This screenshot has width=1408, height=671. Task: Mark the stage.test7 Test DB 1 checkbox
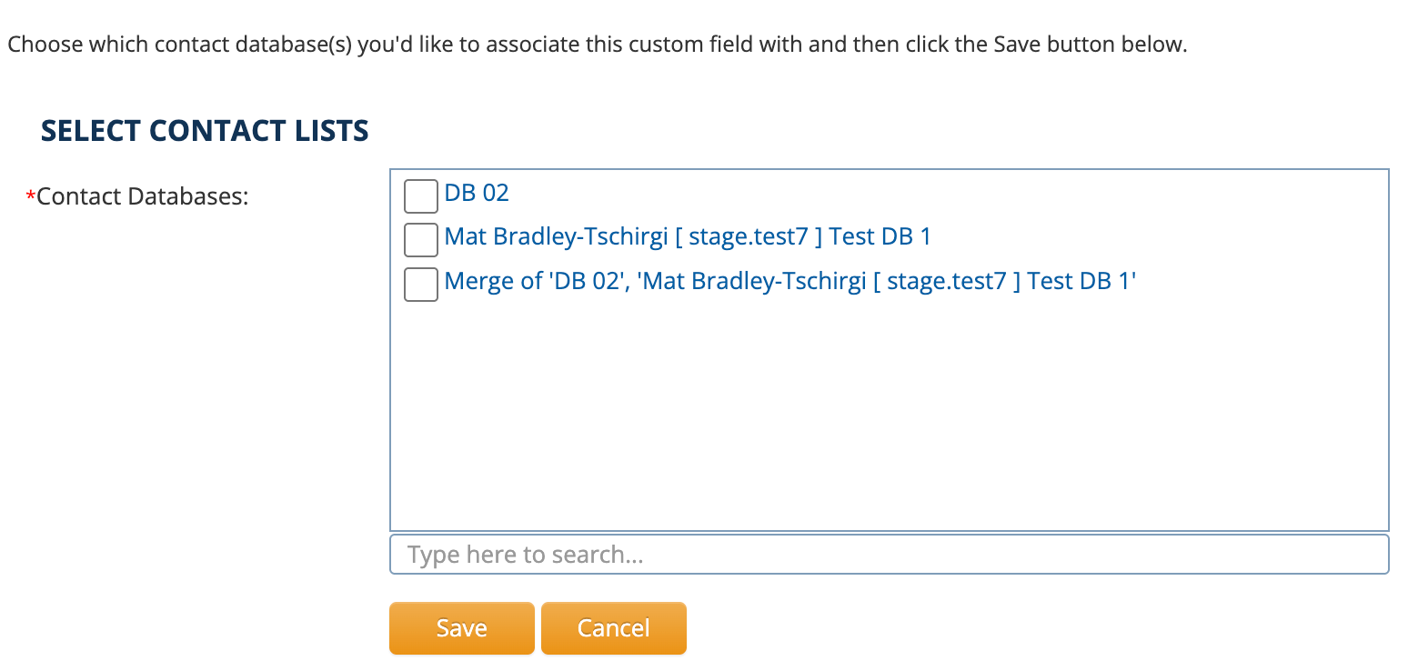pyautogui.click(x=420, y=240)
